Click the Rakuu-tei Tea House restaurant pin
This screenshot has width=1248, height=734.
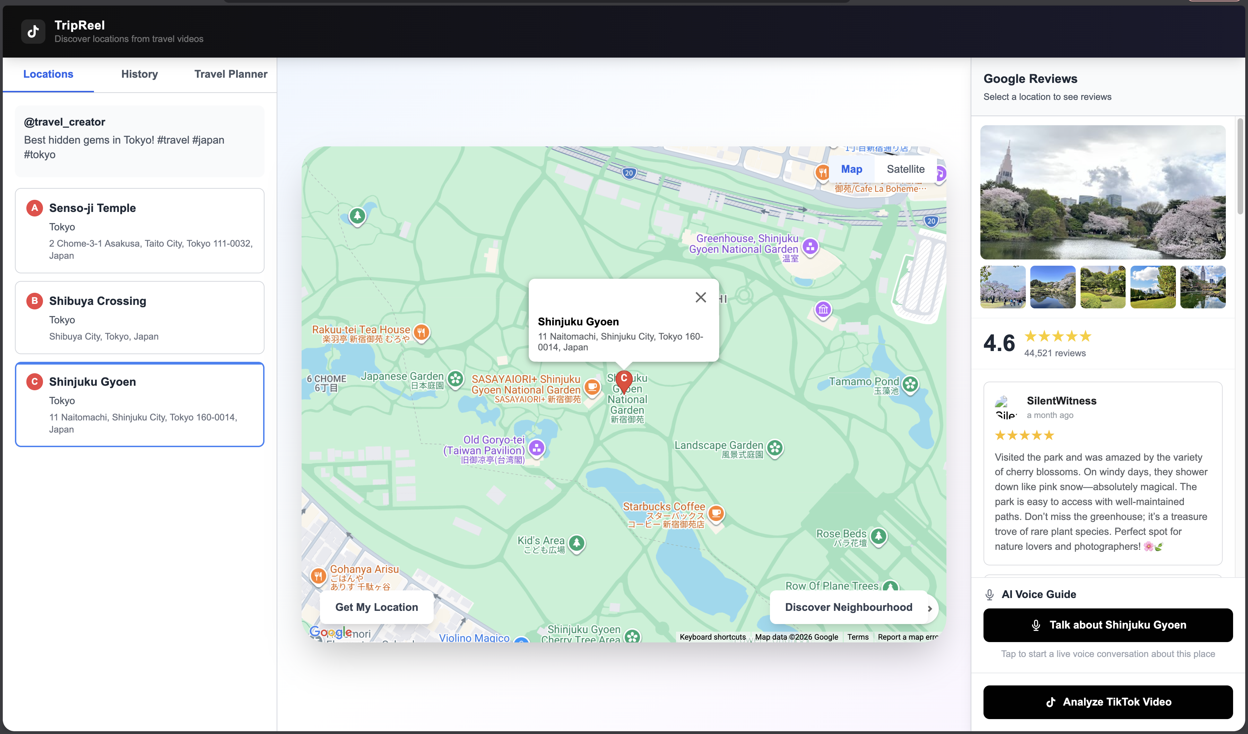point(422,332)
